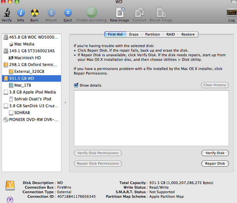Click the PIONEER DVD-RW disc icon
The image size is (237, 203).
click(x=6, y=120)
